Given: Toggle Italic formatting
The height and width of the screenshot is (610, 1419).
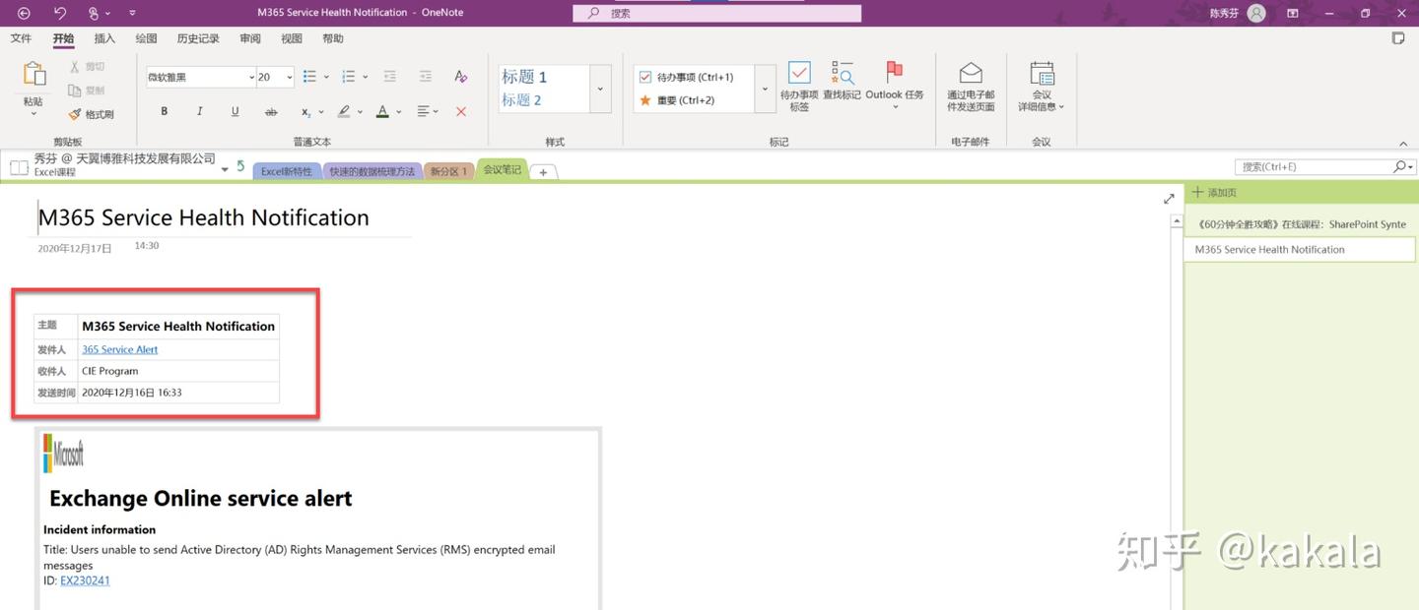Looking at the screenshot, I should [x=200, y=111].
